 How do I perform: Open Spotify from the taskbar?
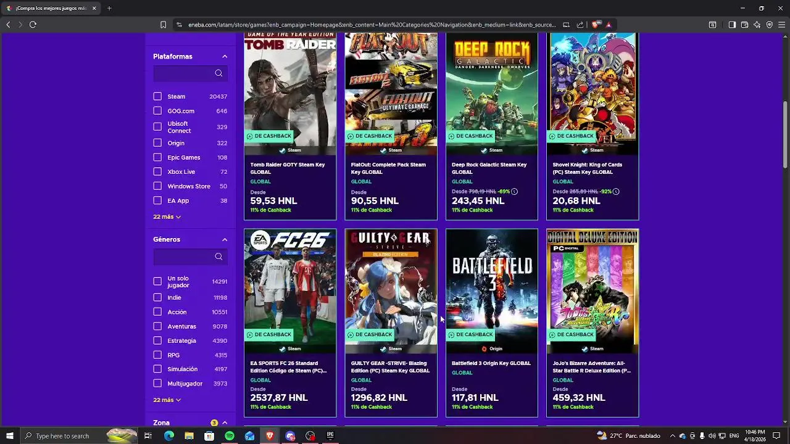click(230, 436)
